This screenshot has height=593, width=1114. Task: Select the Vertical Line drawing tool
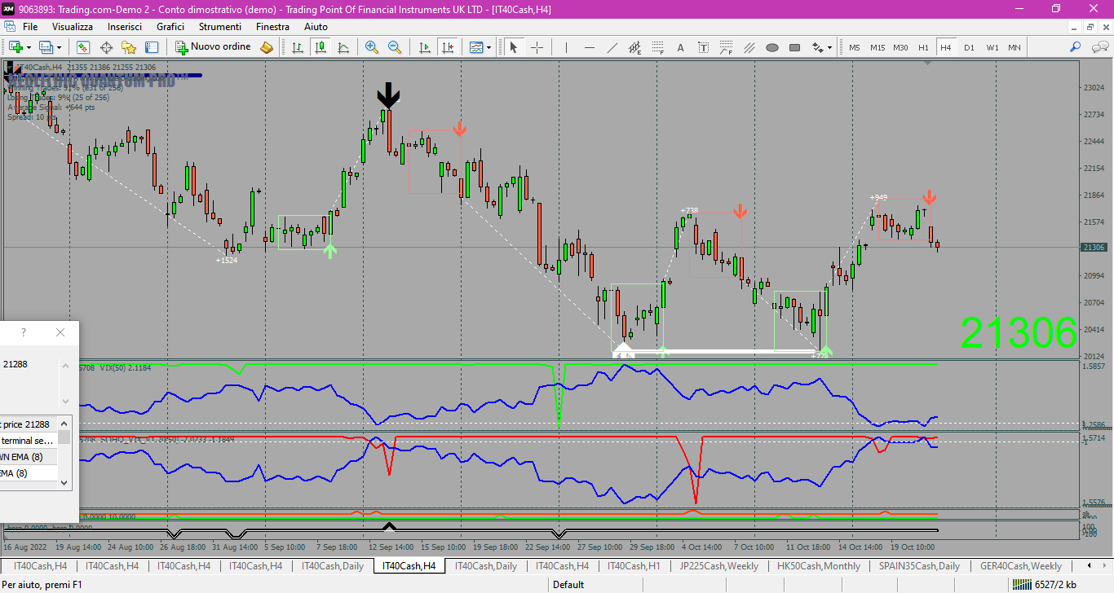tap(566, 47)
